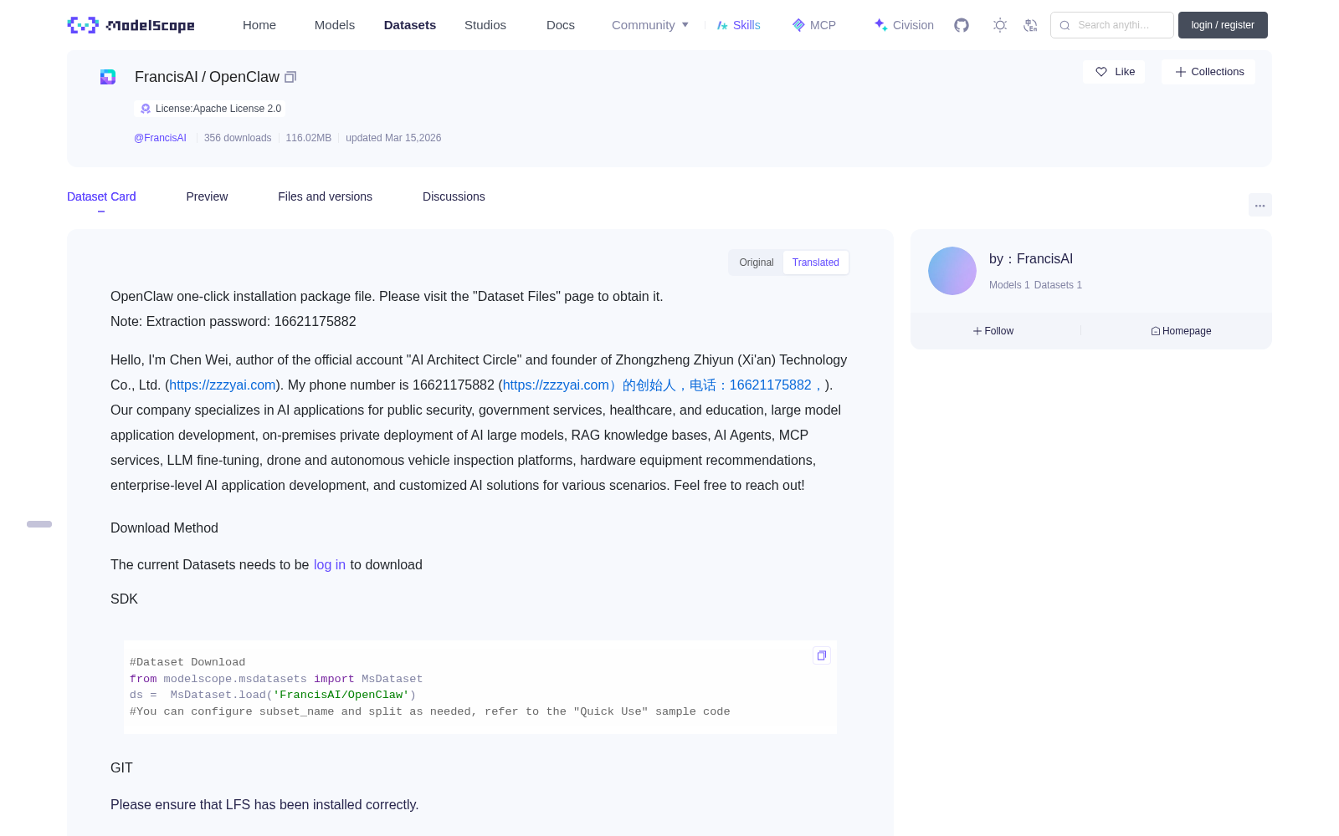Screen dimensions: 1339x836
Task: Open the Docs page
Action: pyautogui.click(x=561, y=25)
